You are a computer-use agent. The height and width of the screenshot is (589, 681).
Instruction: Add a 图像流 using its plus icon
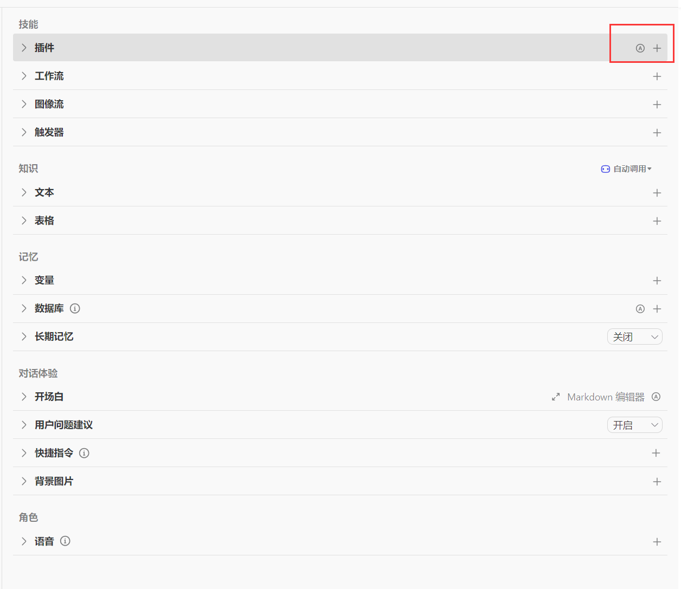point(657,105)
